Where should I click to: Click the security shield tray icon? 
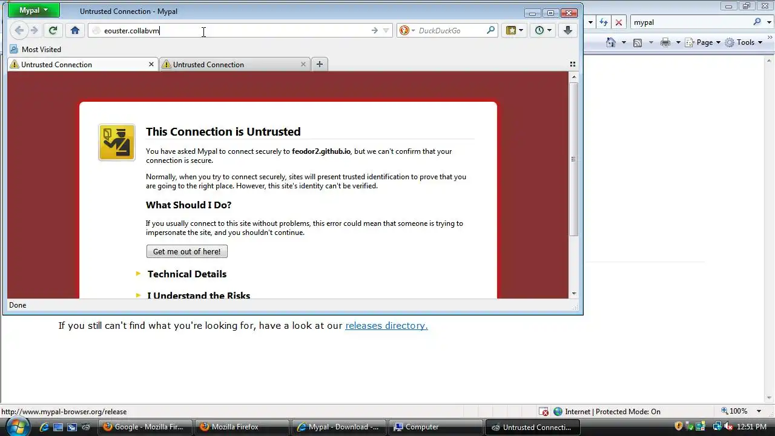[x=679, y=426]
